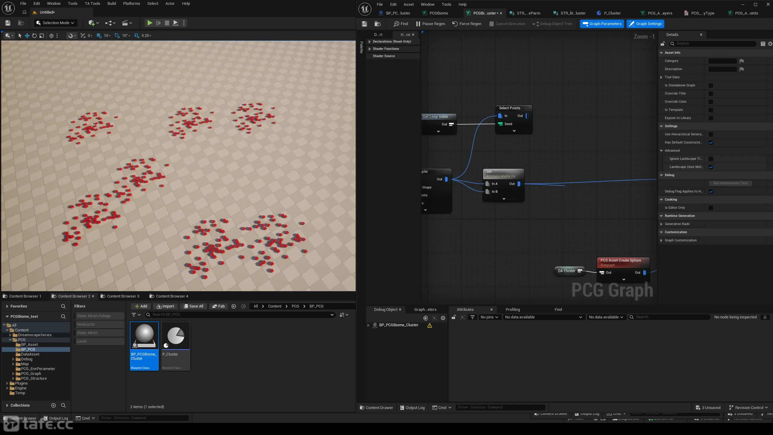Open the Fab button in content browser

(x=218, y=306)
